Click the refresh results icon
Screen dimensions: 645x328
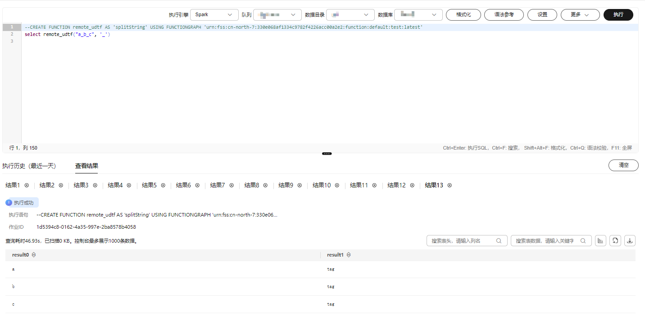(x=615, y=241)
